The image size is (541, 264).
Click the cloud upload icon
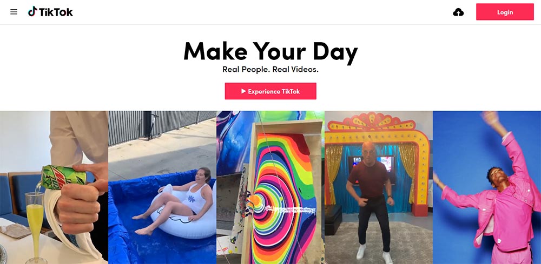click(458, 12)
